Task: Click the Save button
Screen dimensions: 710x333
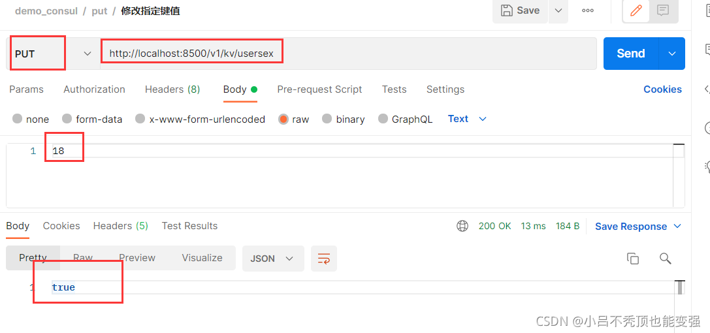Action: point(521,10)
